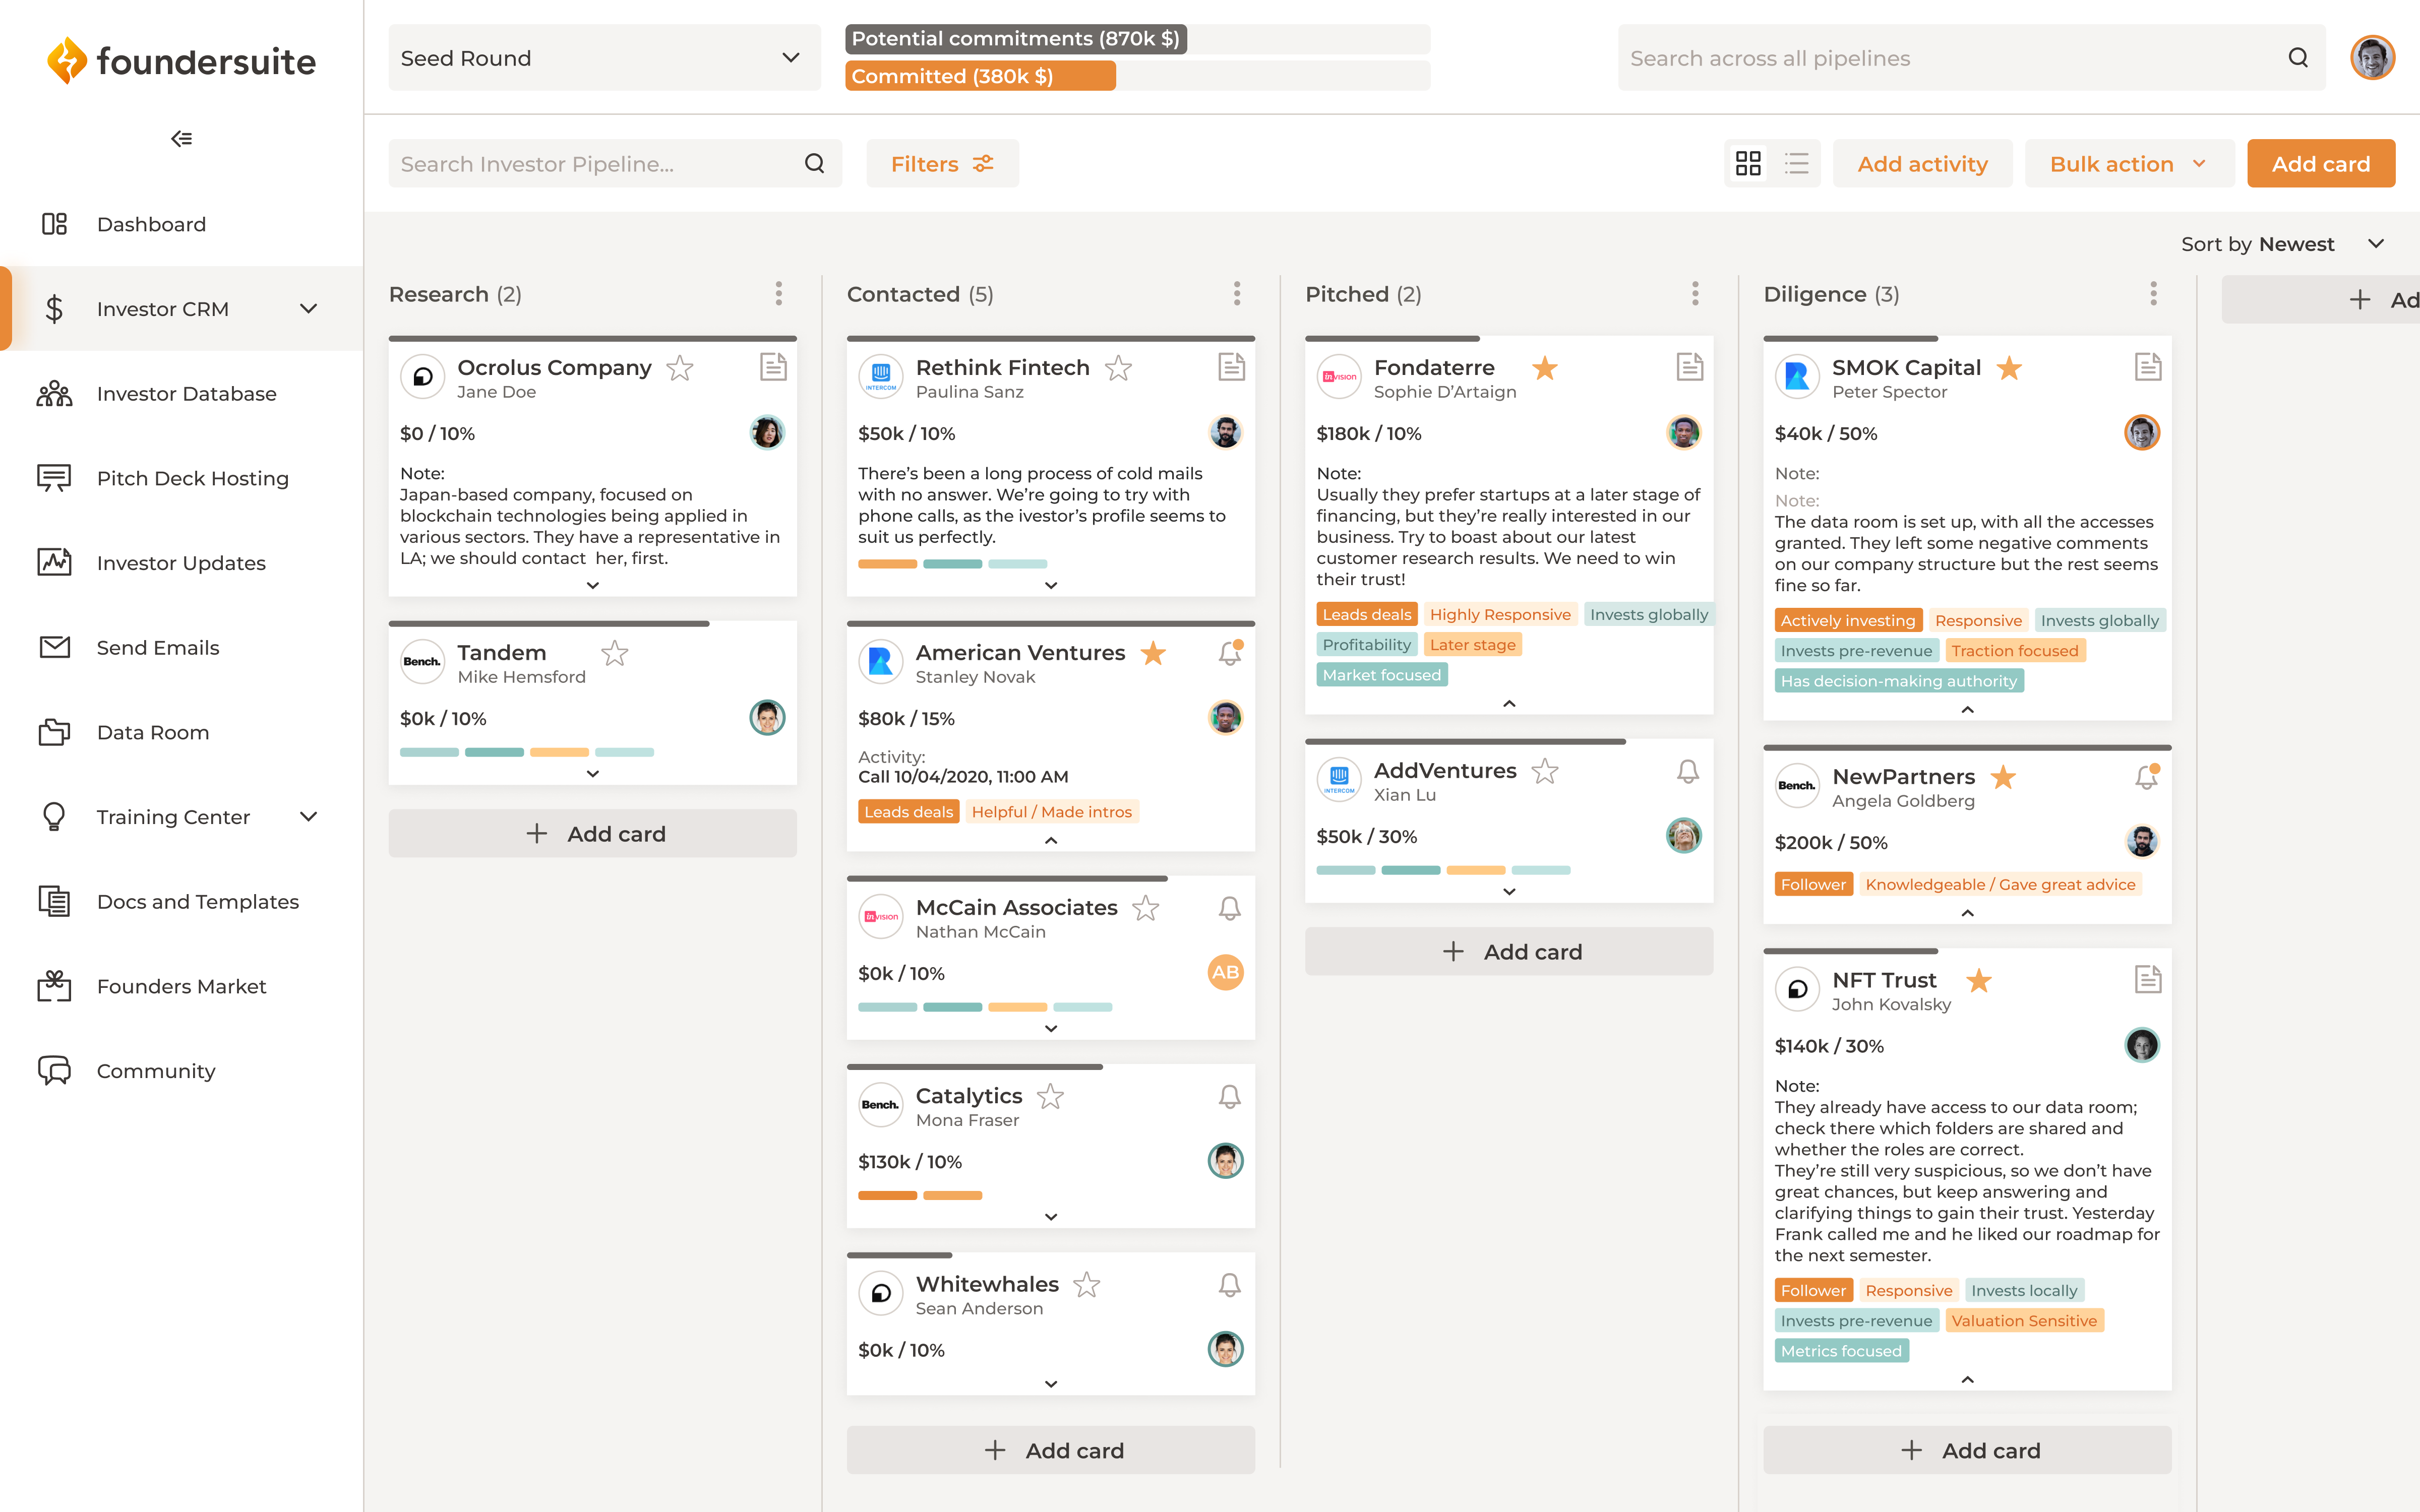Screen dimensions: 2420x1512
Task: Unstar the Fondaterre card
Action: tap(1545, 368)
